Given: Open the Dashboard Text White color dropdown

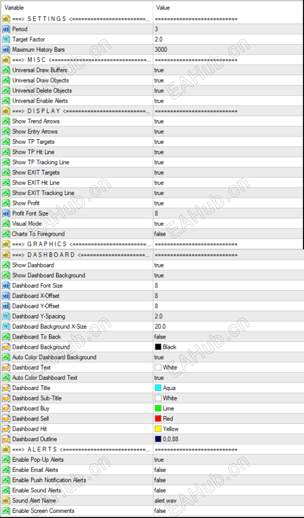Looking at the screenshot, I should 228,368.
